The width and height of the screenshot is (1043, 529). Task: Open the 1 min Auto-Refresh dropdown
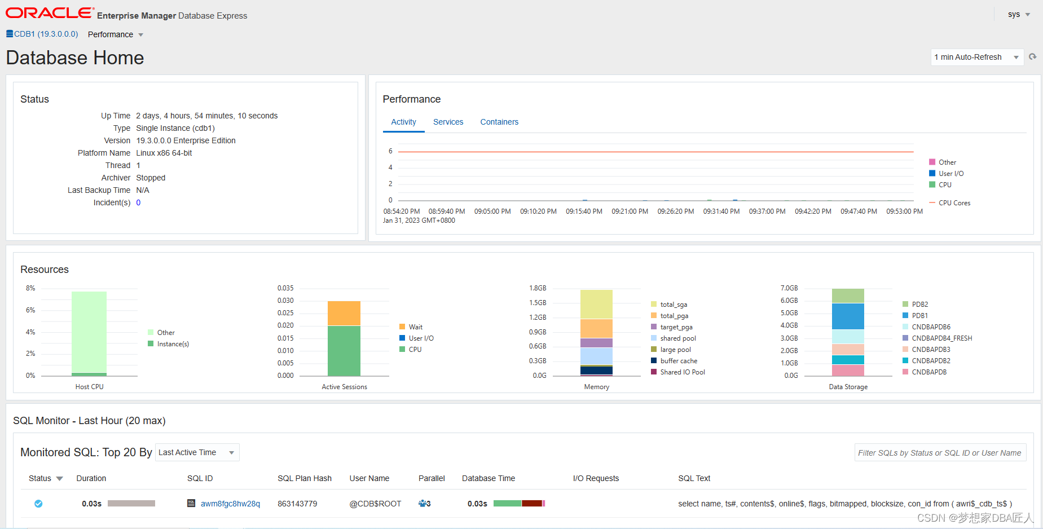click(x=977, y=57)
